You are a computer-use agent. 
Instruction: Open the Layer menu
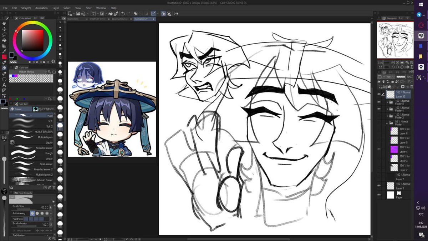tap(56, 8)
